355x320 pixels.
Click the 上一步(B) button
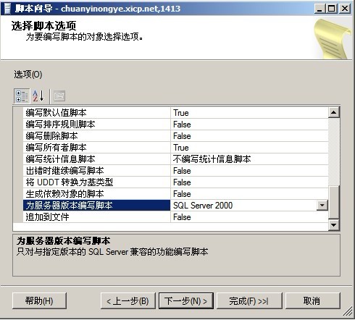(x=128, y=300)
